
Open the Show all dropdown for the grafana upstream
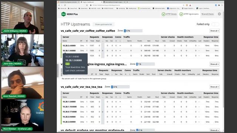tap(214, 130)
